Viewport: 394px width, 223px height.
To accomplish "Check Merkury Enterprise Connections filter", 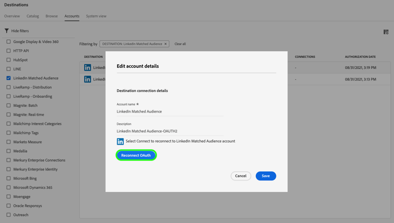I will point(8,160).
